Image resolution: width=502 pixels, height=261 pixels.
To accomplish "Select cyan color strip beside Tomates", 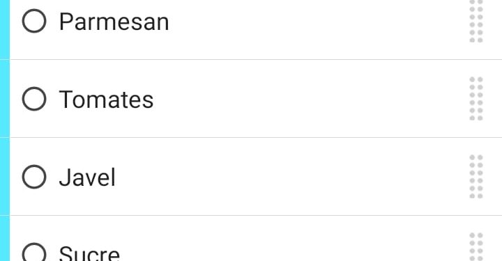I will point(5,99).
